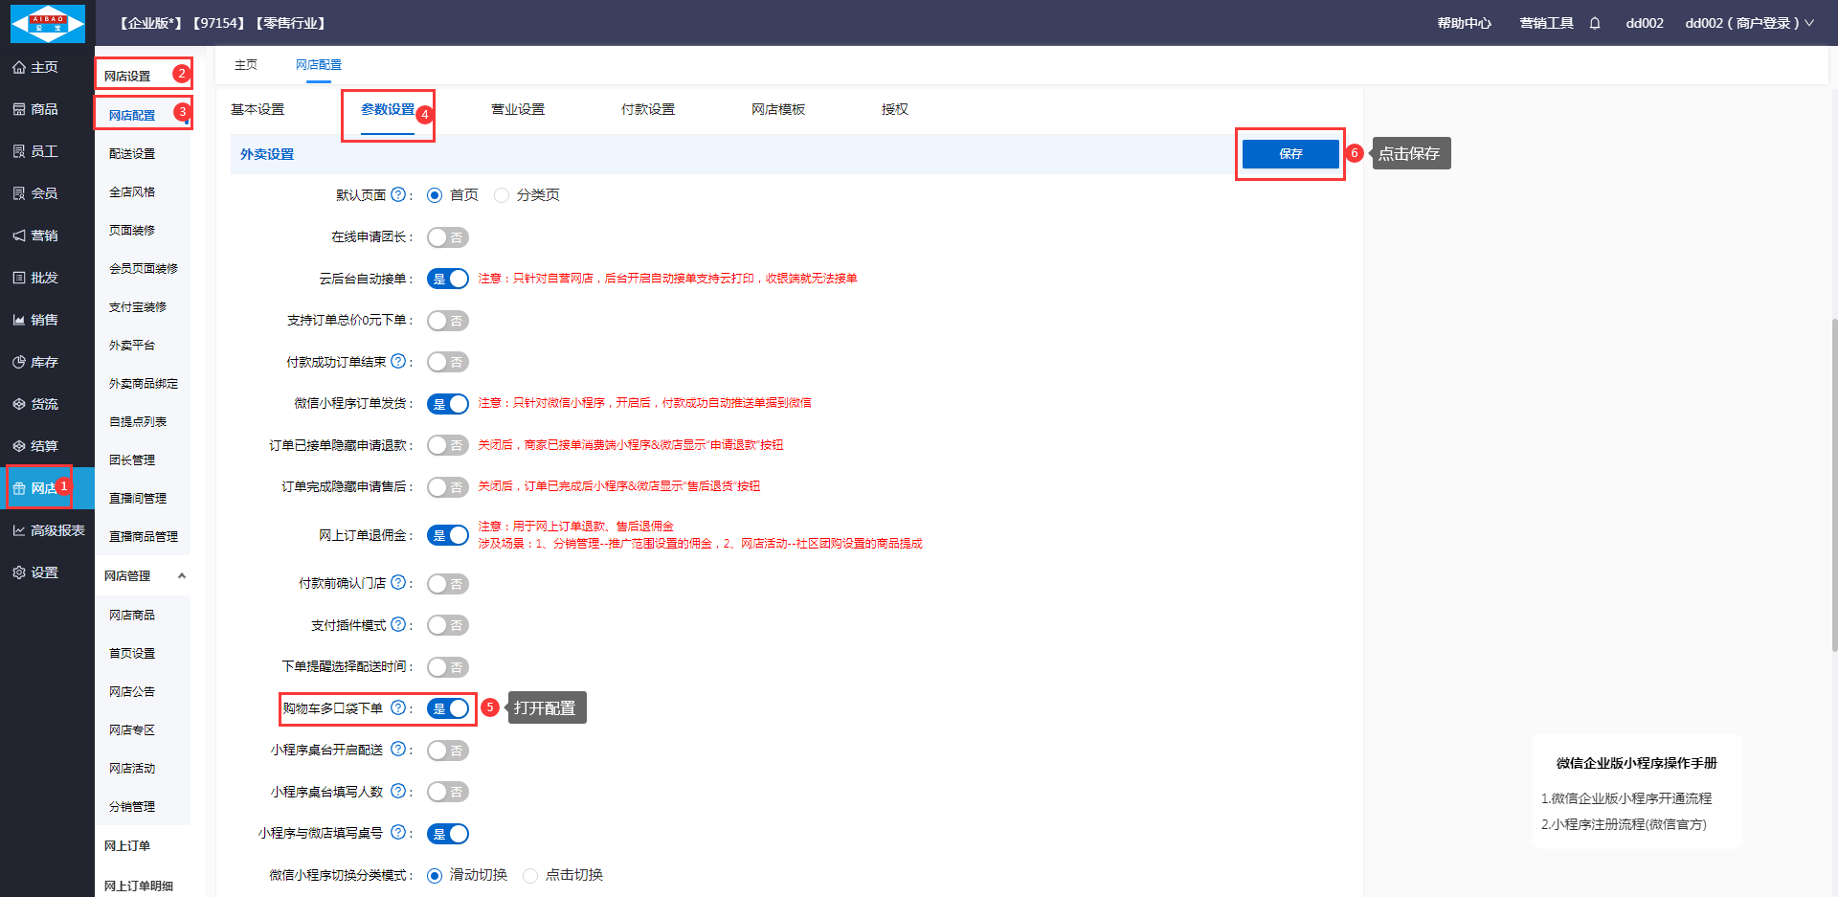Open the dd002 商户登录 account dropdown

[x=1749, y=23]
